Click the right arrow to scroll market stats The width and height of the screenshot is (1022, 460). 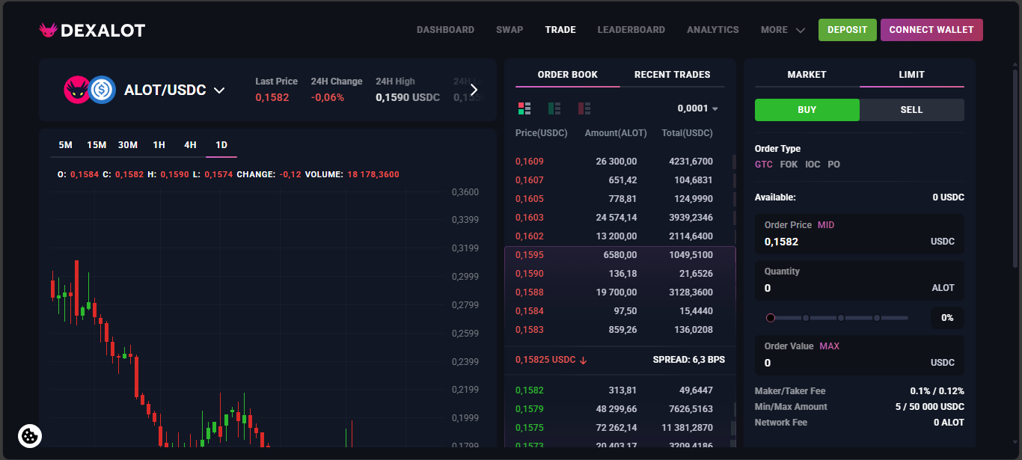(474, 90)
